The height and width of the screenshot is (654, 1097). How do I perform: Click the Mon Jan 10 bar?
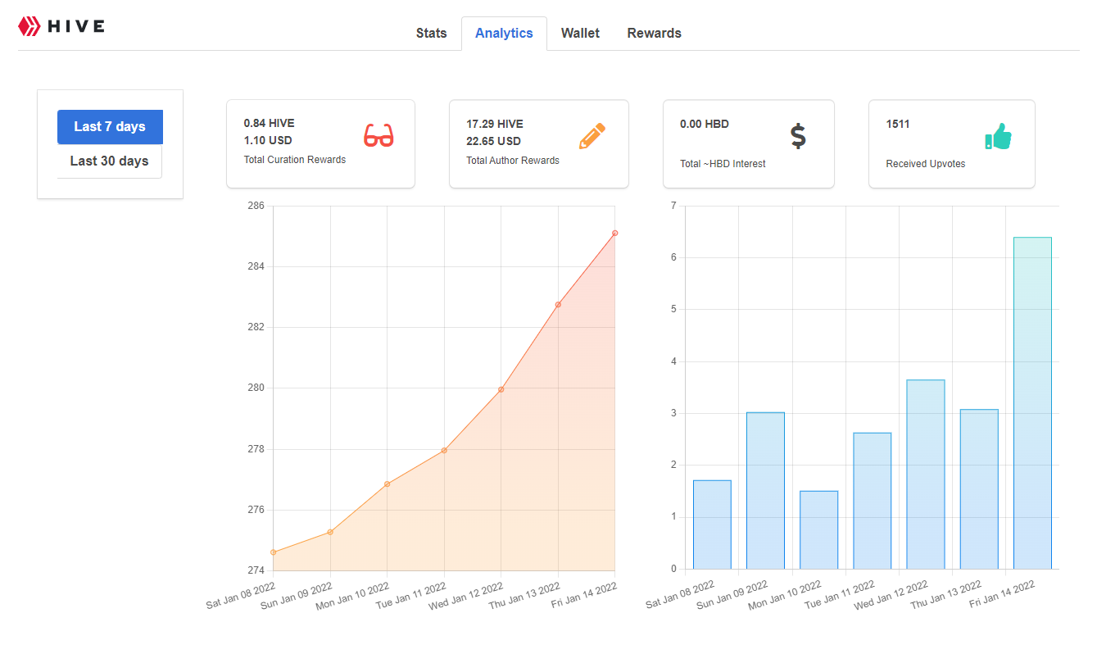818,530
